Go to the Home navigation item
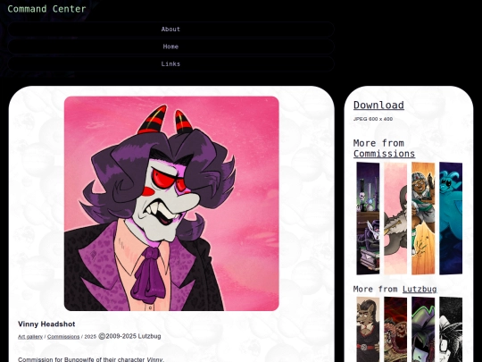This screenshot has height=362, width=482. [170, 46]
